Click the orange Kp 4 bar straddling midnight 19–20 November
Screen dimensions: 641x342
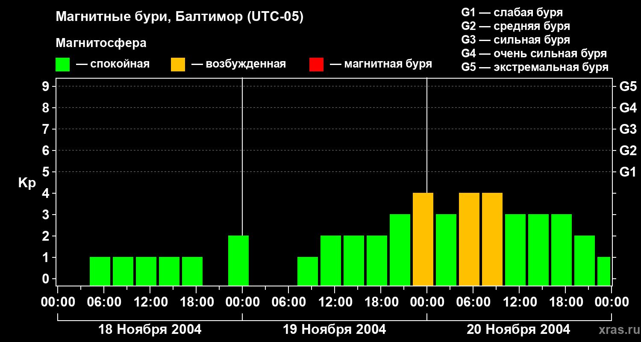[423, 239]
